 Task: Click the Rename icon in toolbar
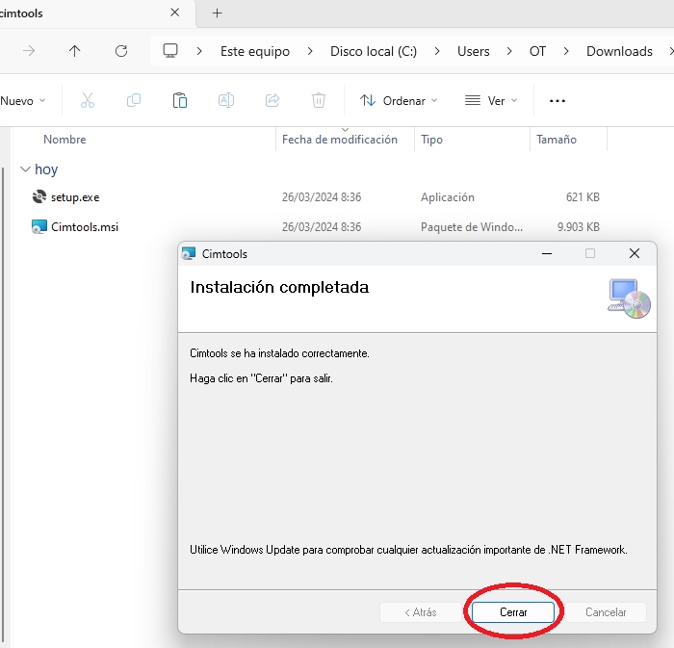tap(226, 100)
